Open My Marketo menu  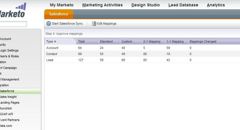coord(62,5)
